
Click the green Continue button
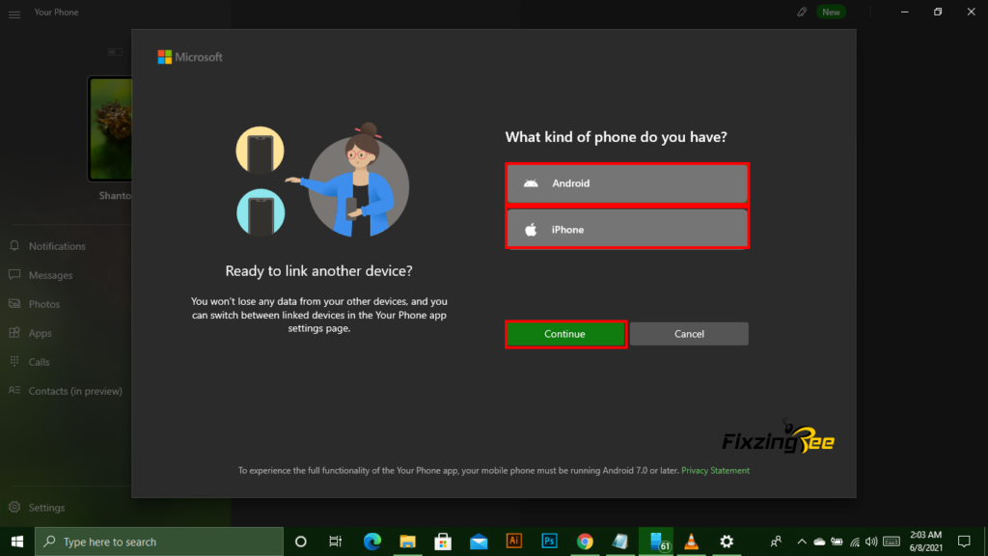click(565, 334)
